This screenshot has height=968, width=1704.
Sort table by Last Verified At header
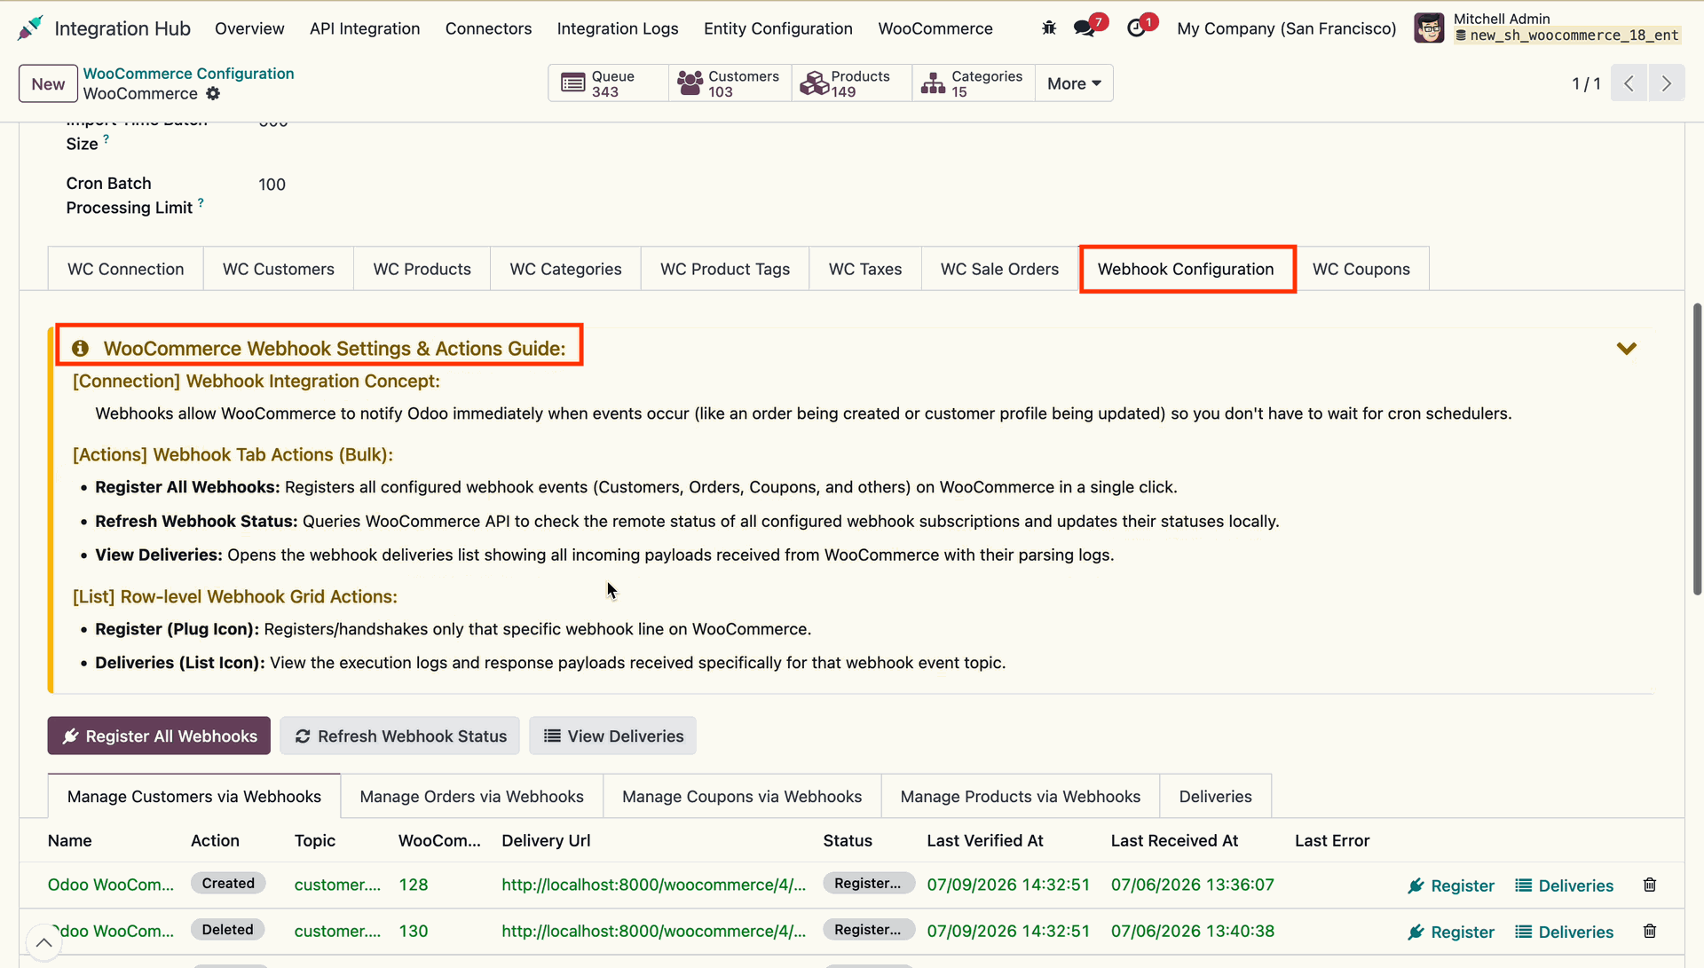click(x=984, y=840)
